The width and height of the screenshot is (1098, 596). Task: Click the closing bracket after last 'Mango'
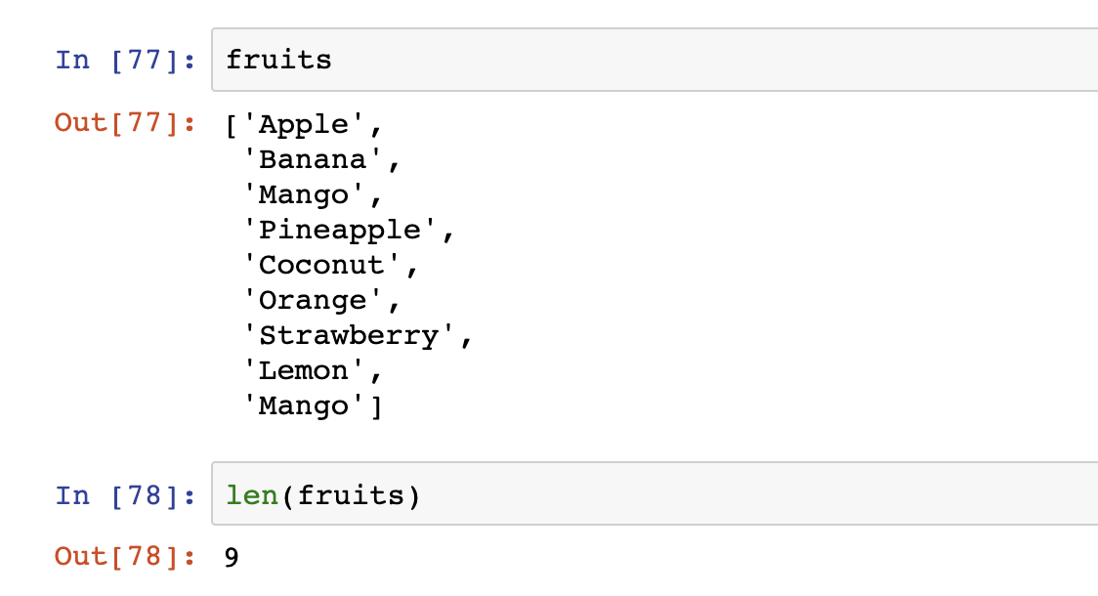tap(376, 406)
